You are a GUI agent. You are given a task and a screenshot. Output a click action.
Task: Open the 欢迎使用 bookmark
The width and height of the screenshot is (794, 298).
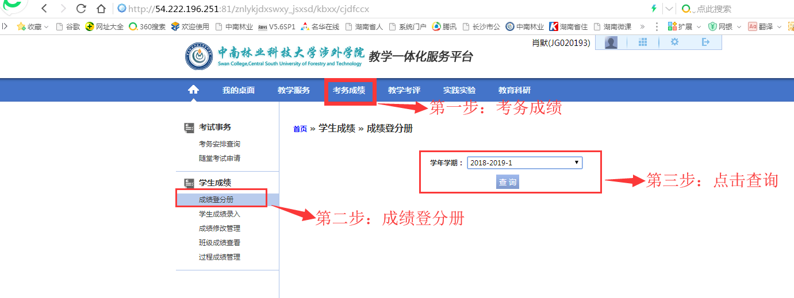click(x=190, y=26)
